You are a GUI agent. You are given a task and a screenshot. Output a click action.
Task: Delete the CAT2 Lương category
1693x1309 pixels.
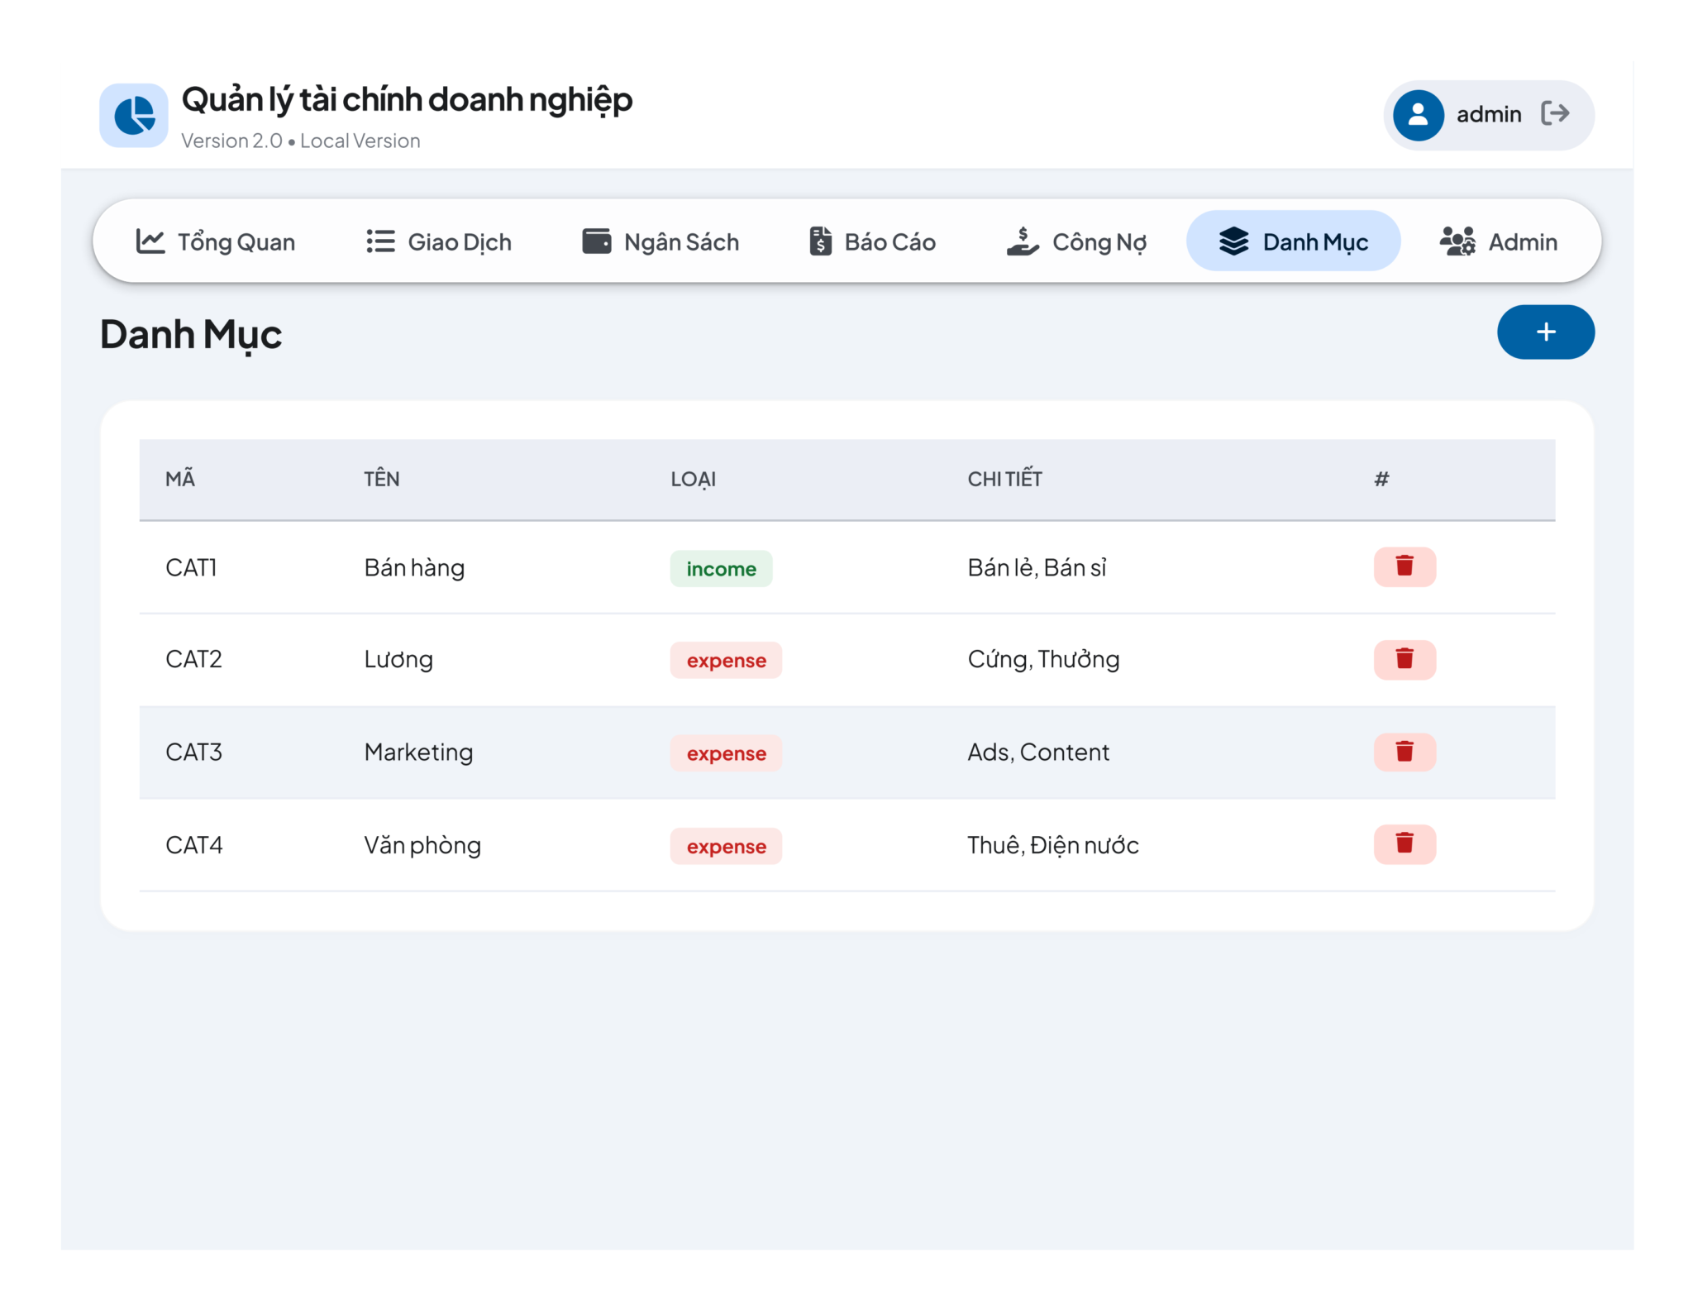pos(1404,660)
